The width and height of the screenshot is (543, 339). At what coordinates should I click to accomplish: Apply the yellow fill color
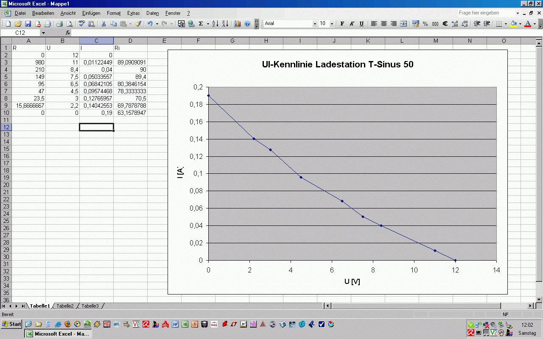tap(513, 24)
